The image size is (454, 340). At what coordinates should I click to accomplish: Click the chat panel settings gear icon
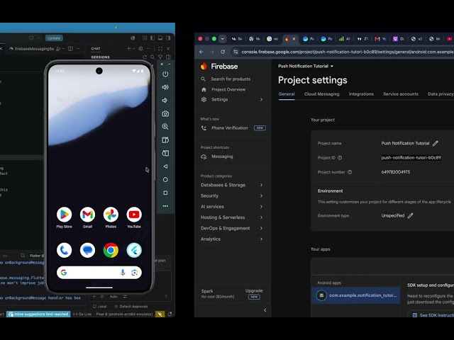(x=140, y=49)
